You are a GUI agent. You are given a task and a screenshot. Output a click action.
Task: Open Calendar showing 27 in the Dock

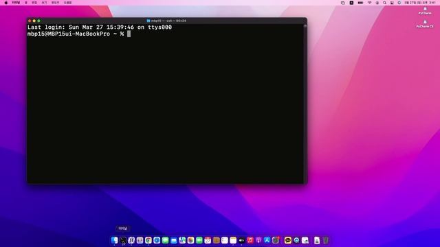[208, 240]
